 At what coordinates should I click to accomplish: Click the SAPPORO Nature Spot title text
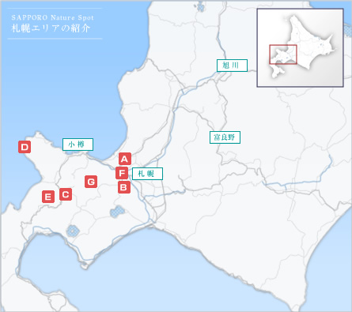tap(52, 17)
